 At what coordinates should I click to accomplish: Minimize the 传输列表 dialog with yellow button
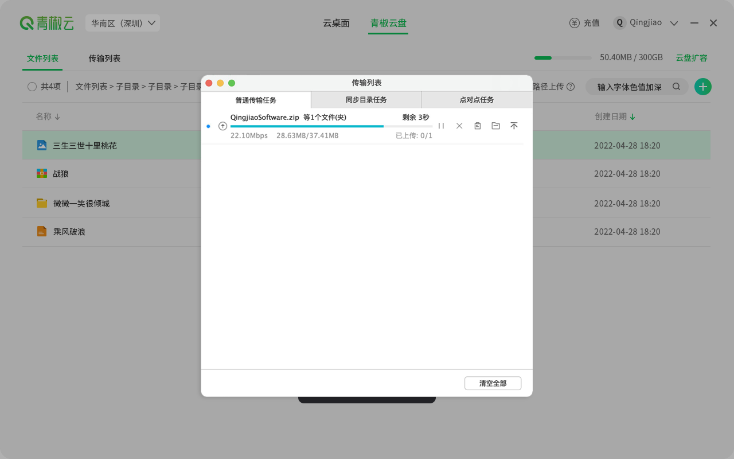[220, 83]
